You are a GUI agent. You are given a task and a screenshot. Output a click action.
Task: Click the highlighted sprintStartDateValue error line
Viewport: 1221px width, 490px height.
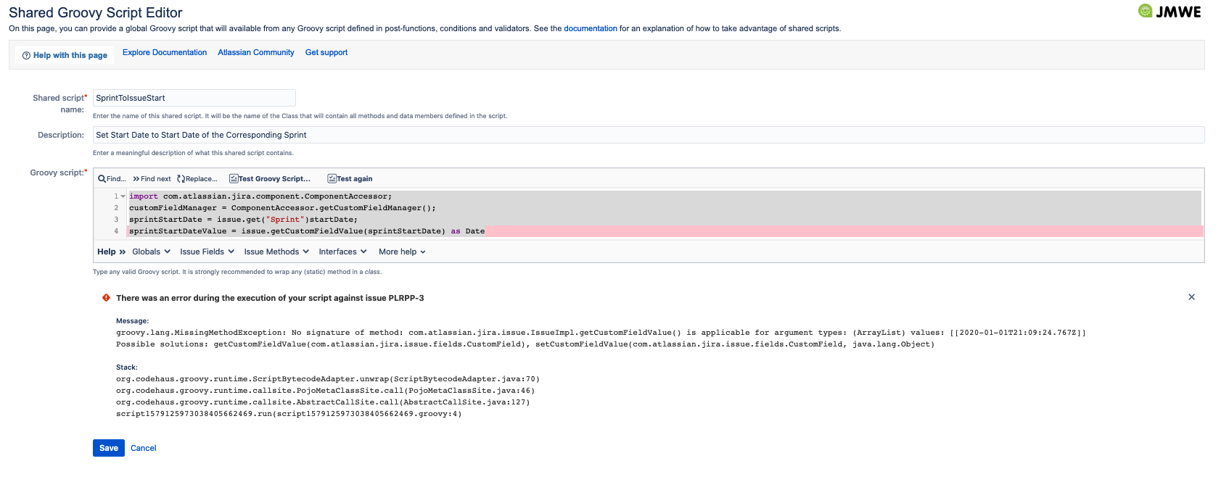coord(307,231)
